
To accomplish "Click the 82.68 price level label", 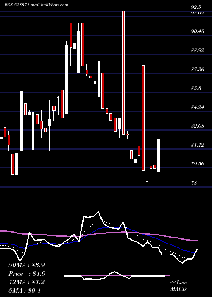I will click(x=198, y=126).
